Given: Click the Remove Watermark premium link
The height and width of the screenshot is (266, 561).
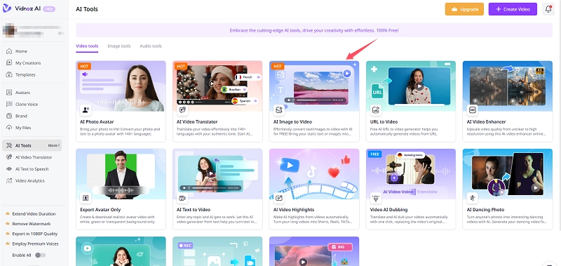Looking at the screenshot, I should pyautogui.click(x=32, y=224).
